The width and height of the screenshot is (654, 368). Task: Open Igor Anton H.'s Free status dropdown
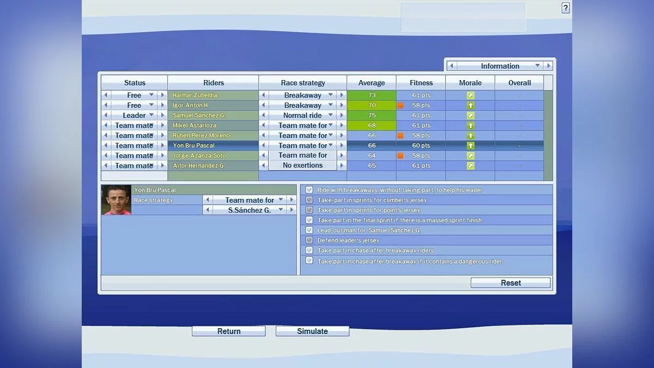[x=134, y=105]
